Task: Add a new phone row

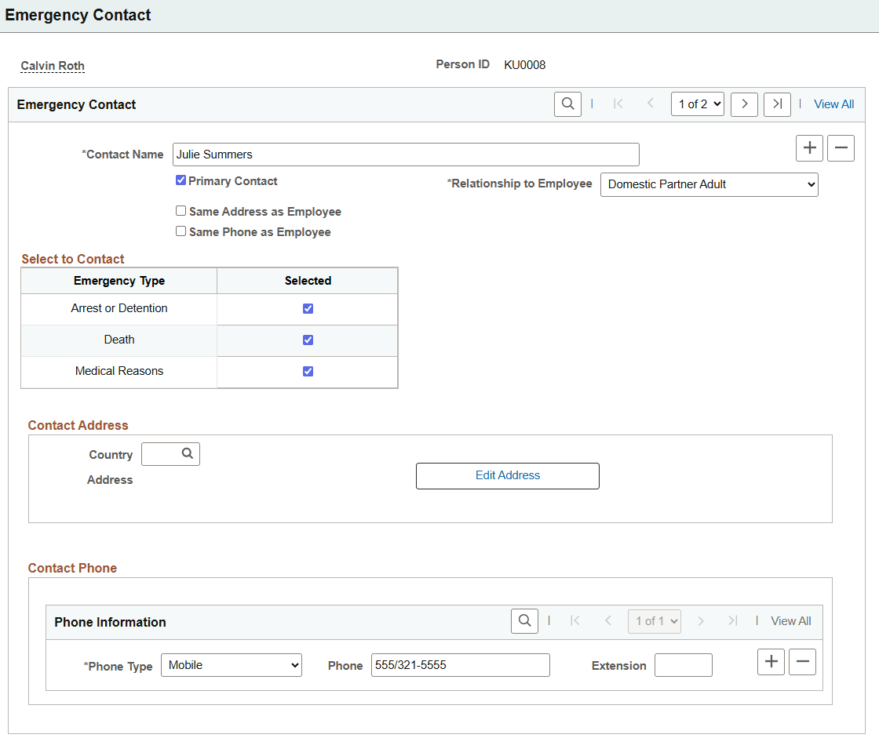Action: coord(771,662)
